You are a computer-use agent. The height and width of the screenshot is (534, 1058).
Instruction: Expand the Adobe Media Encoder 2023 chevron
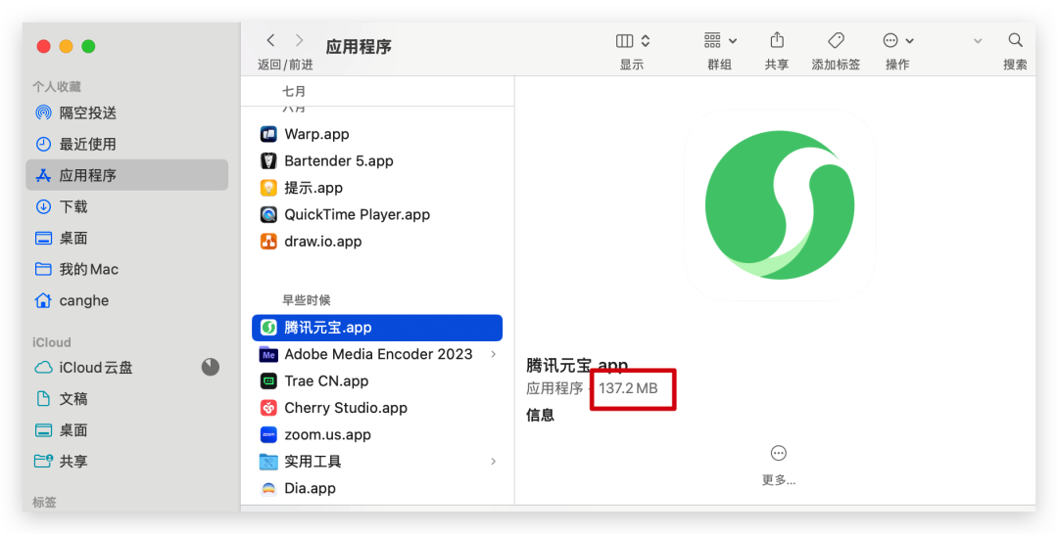493,354
